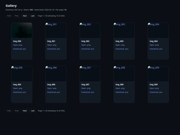Click the bottom Last pagination button
180x135 pixels.
[33, 111]
